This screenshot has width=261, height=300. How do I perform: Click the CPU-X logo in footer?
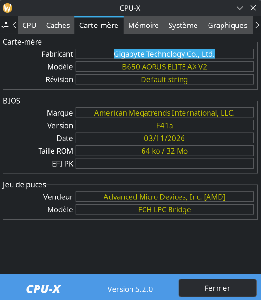pos(43,289)
